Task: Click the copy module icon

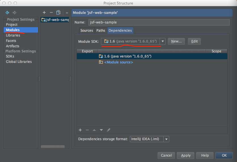Action: coord(58,12)
